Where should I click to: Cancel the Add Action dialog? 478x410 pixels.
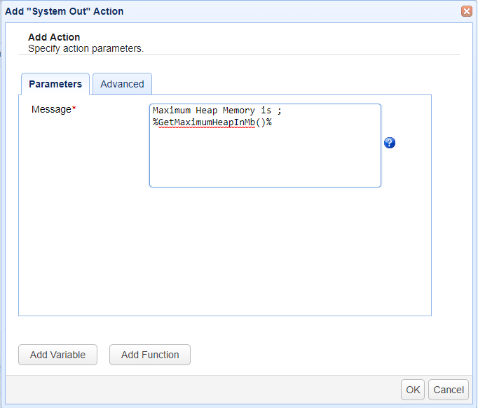click(449, 390)
